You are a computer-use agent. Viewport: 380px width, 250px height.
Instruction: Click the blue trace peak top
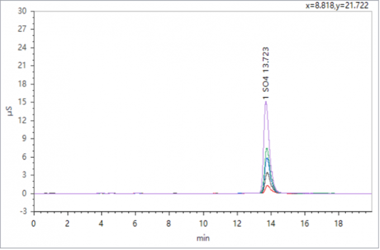(x=267, y=158)
